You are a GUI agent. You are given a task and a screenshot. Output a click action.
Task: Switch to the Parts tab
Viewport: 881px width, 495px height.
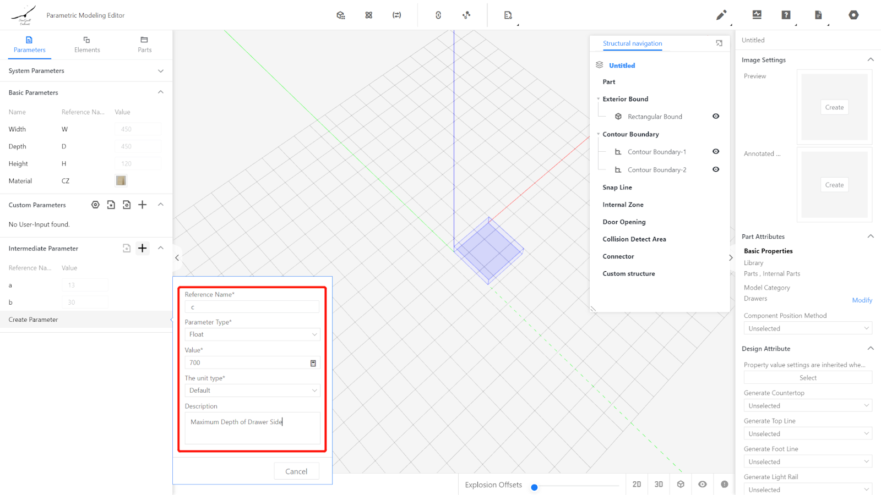click(144, 44)
